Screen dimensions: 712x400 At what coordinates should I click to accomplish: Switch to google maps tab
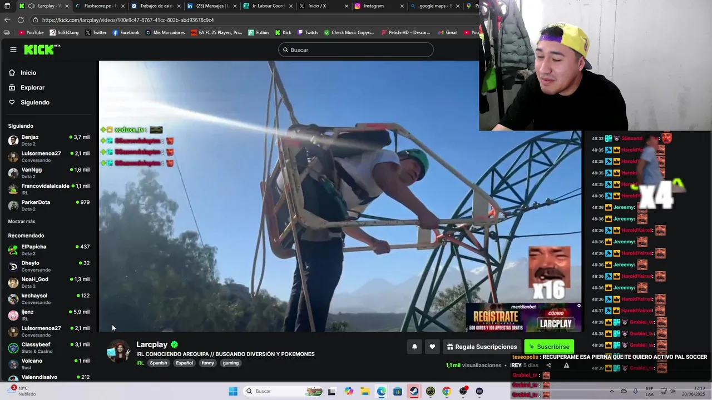(x=436, y=6)
